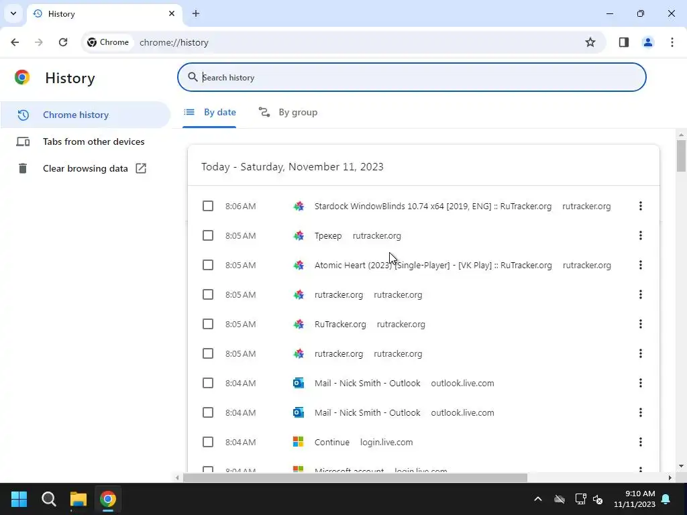Screen dimensions: 687x515
Task: Open the Continue login.live.com entry
Action: [331, 443]
